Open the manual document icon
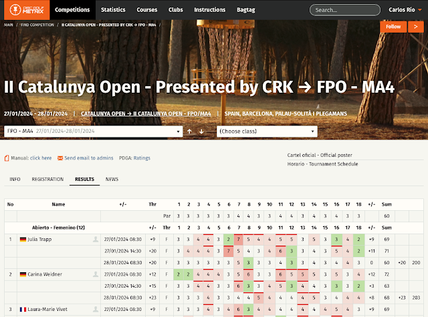The height and width of the screenshot is (317, 428). [7, 158]
